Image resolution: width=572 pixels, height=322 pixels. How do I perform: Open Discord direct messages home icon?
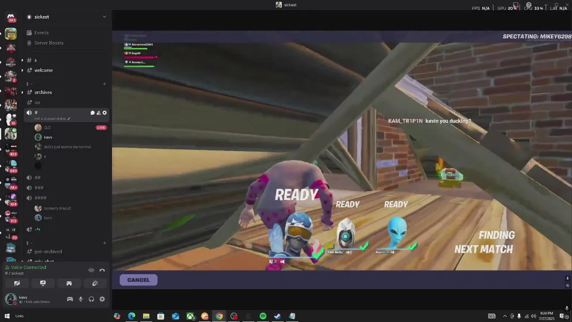point(11,17)
